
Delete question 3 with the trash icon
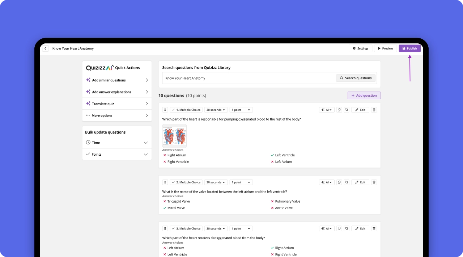click(x=374, y=228)
